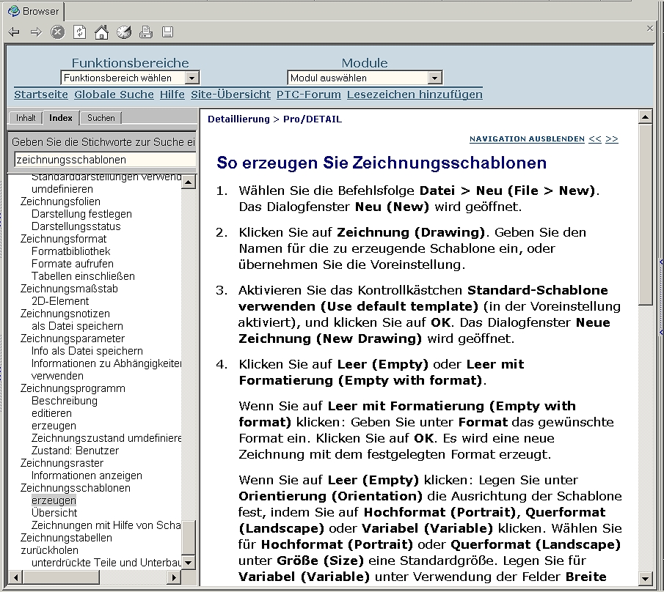Open Info als Datei speichern entry
The image size is (664, 592).
pyautogui.click(x=87, y=351)
